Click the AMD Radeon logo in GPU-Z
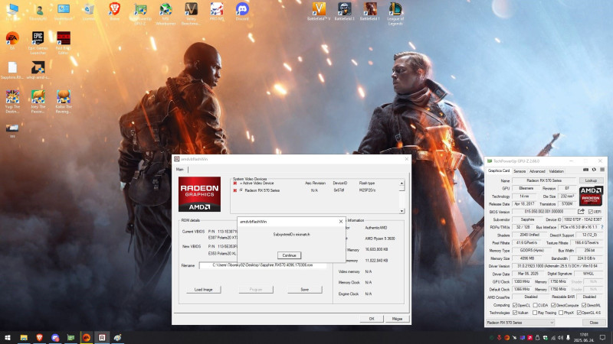Viewport: 613px width, 344px height. pyautogui.click(x=591, y=196)
